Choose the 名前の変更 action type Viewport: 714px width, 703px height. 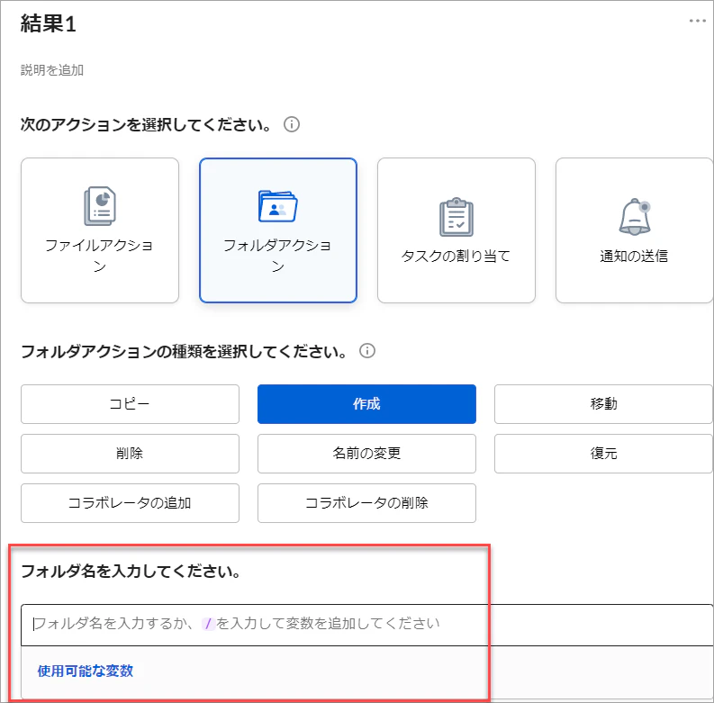366,454
